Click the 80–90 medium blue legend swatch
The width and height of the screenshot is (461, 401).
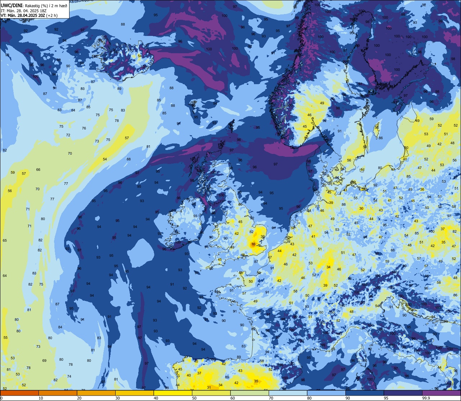click(x=326, y=393)
